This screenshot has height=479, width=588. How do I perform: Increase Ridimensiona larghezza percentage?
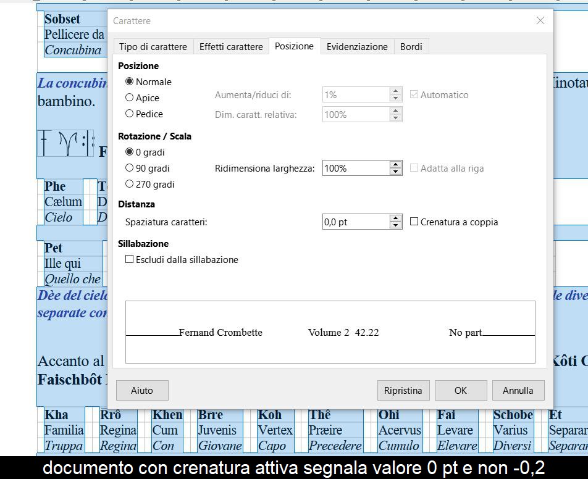point(396,165)
